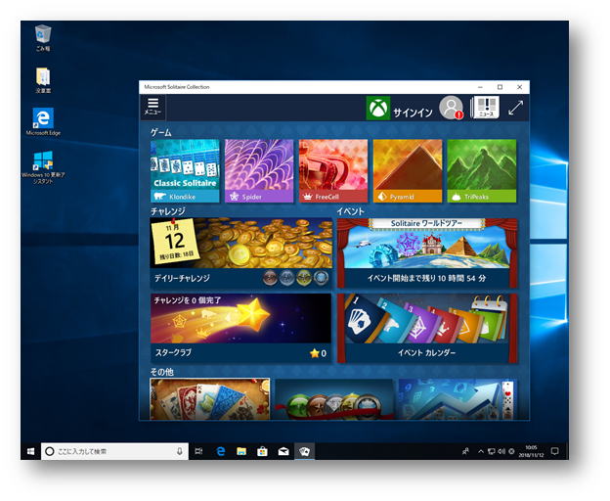The image size is (610, 501).
Task: Open the volume speaker icon in tray
Action: click(501, 451)
